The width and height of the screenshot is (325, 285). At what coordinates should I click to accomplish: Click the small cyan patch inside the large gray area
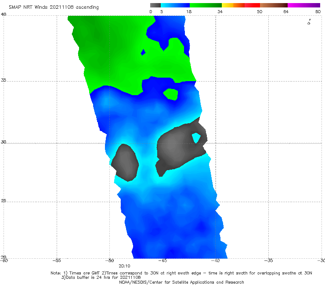(196, 138)
